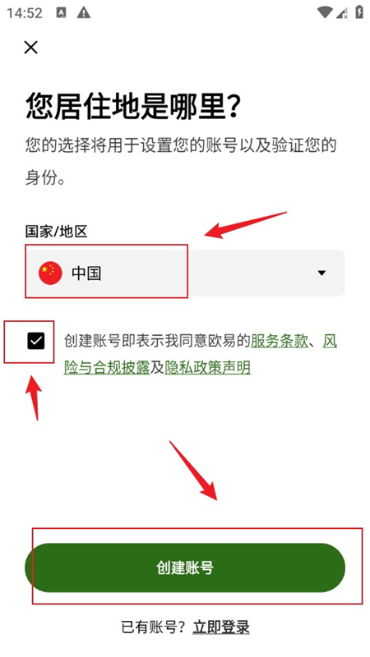Tap the mobile signal status icon
Viewport: 370px width, 657px height.
coord(342,13)
